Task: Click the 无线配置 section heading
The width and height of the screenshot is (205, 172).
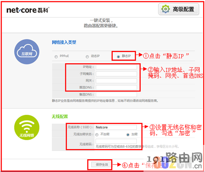Action: (x=60, y=117)
